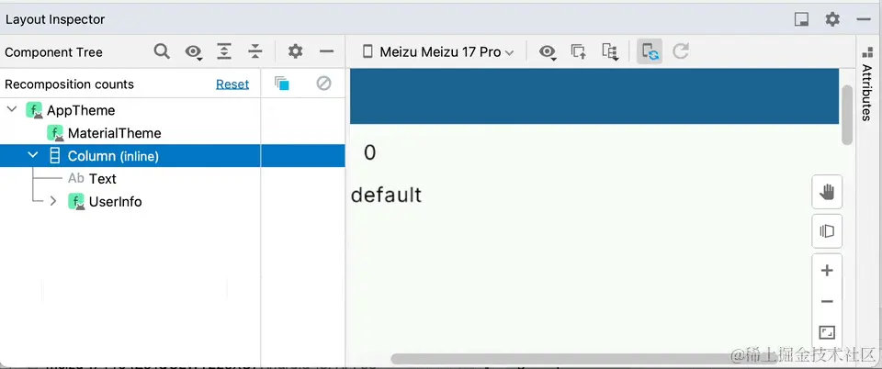Select the Text item in tree

(102, 179)
